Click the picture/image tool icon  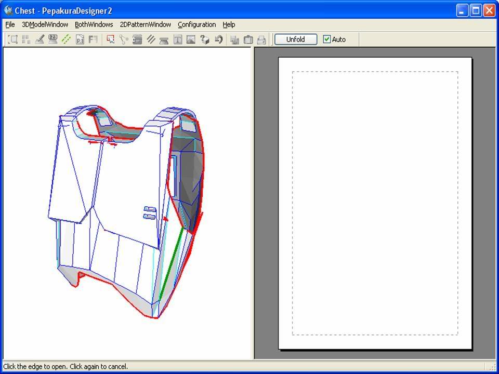point(191,39)
